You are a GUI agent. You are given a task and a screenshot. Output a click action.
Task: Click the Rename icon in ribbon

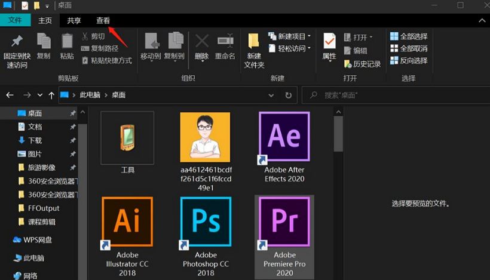click(x=225, y=42)
